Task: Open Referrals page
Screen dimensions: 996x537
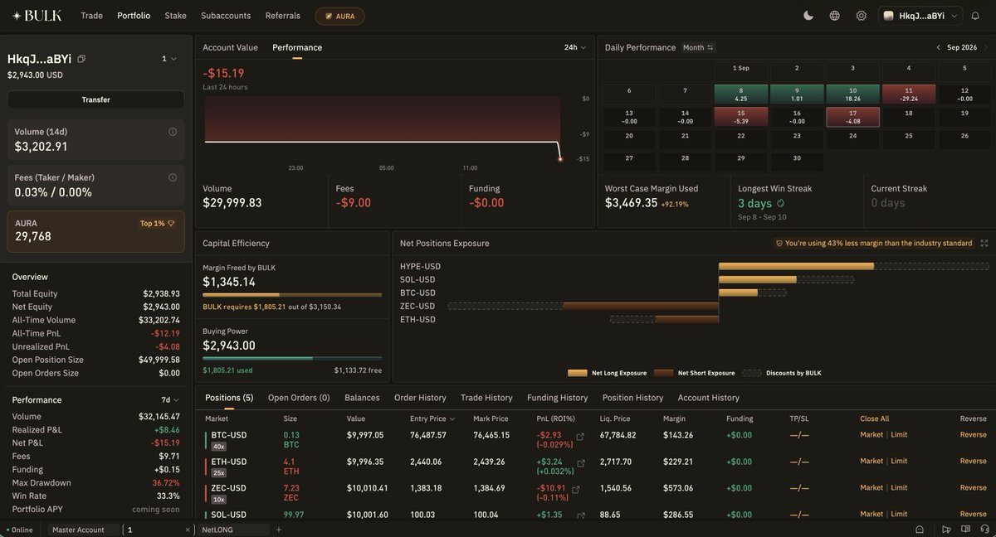Action: [x=283, y=16]
